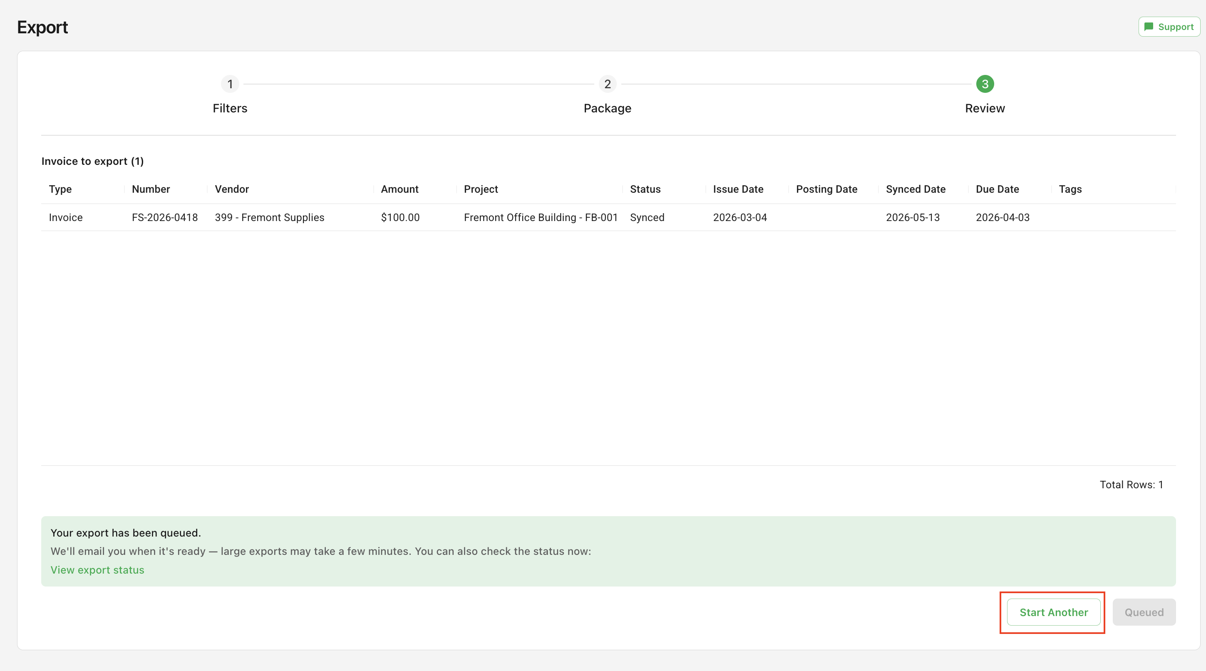The height and width of the screenshot is (671, 1206).
Task: Go to step 2 Package circle
Action: point(607,84)
